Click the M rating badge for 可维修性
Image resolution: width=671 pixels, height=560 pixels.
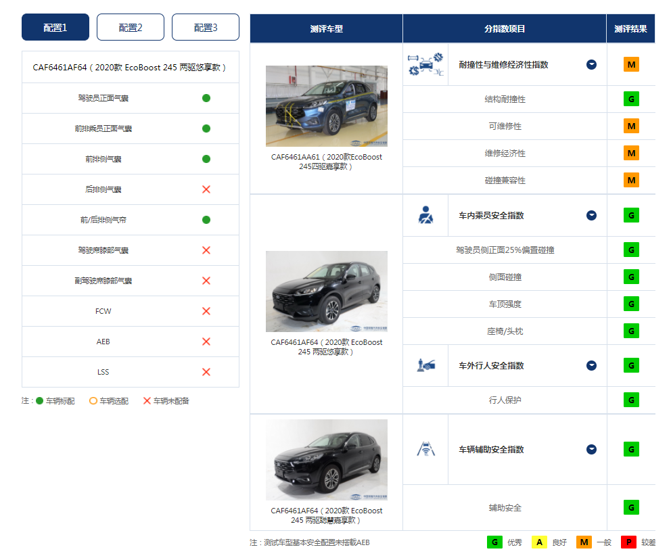631,126
